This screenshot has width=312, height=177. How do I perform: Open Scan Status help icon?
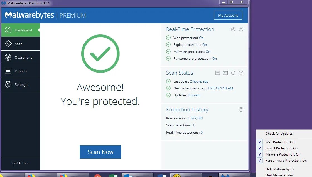241,73
